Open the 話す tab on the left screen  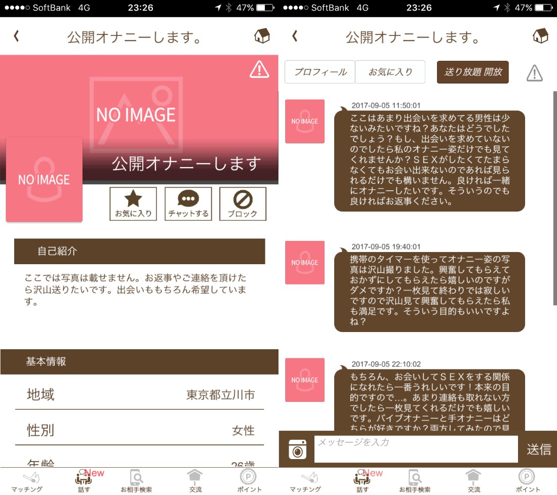point(84,481)
